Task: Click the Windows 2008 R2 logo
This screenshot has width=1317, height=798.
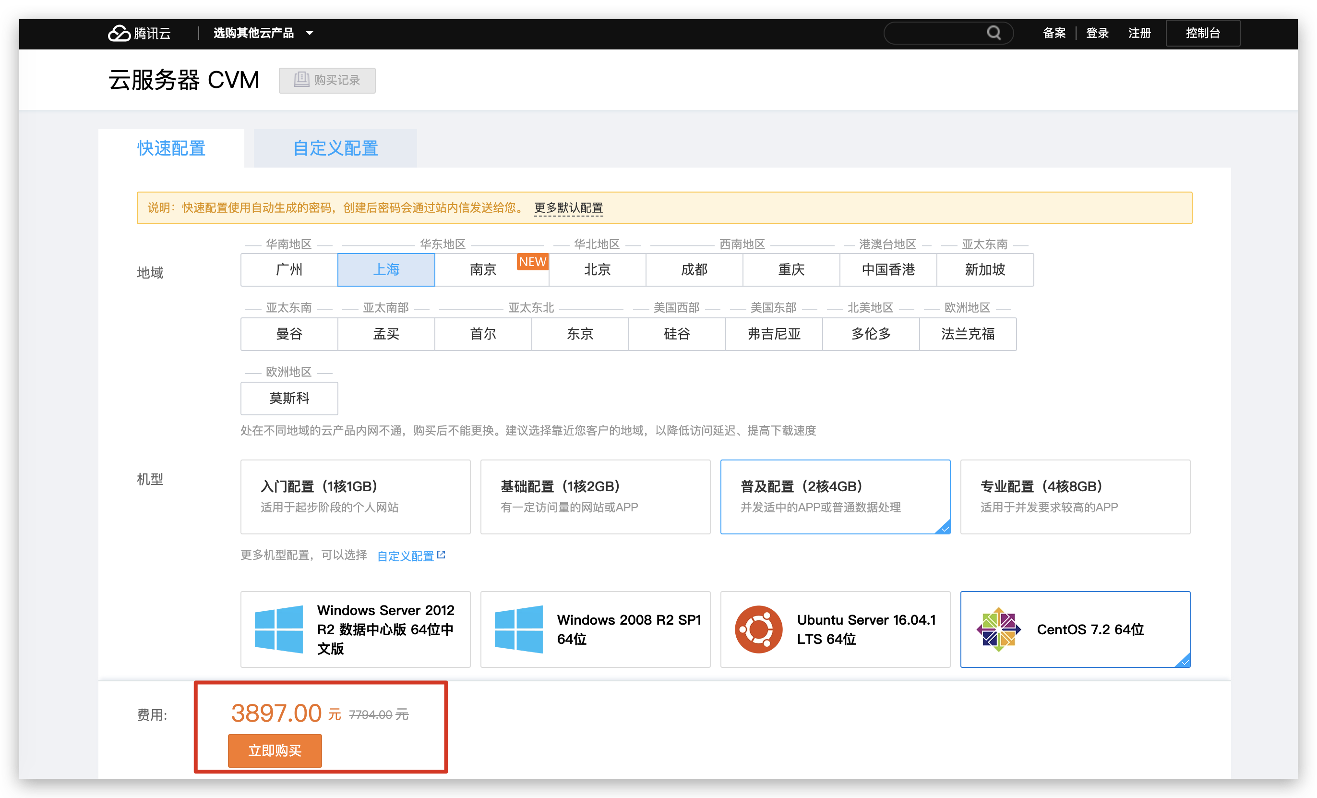Action: click(518, 629)
